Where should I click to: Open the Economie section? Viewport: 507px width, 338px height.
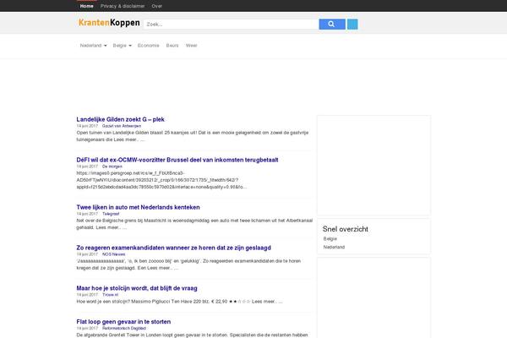coord(149,46)
